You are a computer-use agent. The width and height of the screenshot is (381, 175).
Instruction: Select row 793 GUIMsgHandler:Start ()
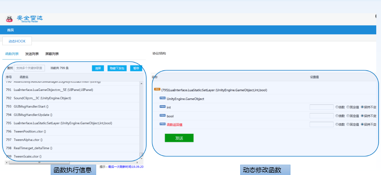pos(72,106)
